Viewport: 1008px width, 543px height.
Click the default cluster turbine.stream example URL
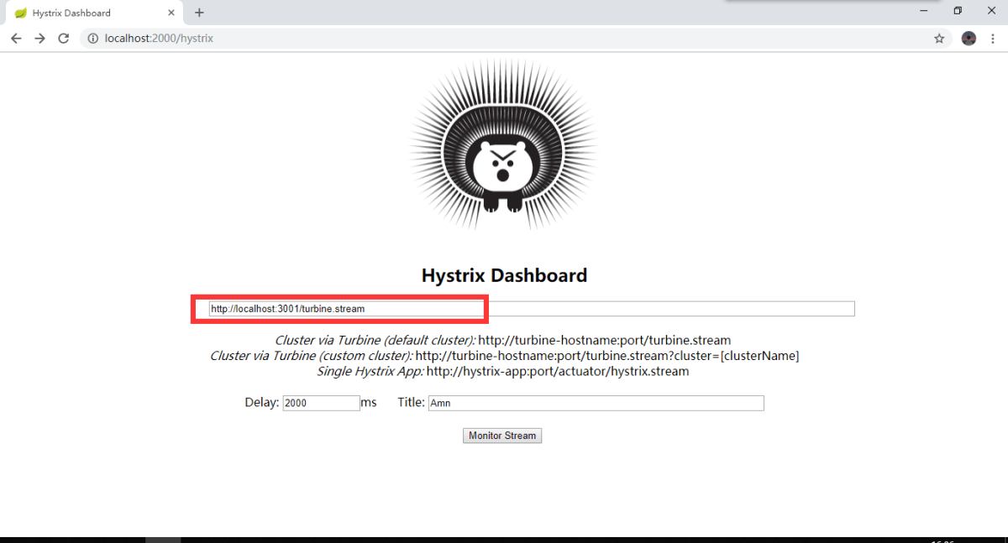coord(605,341)
